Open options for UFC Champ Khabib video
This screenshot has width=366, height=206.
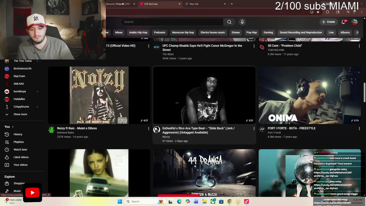tap(254, 46)
